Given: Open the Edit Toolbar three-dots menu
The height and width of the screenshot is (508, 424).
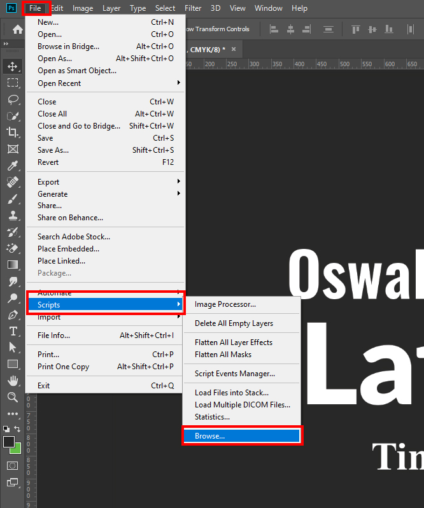Looking at the screenshot, I should point(13,414).
